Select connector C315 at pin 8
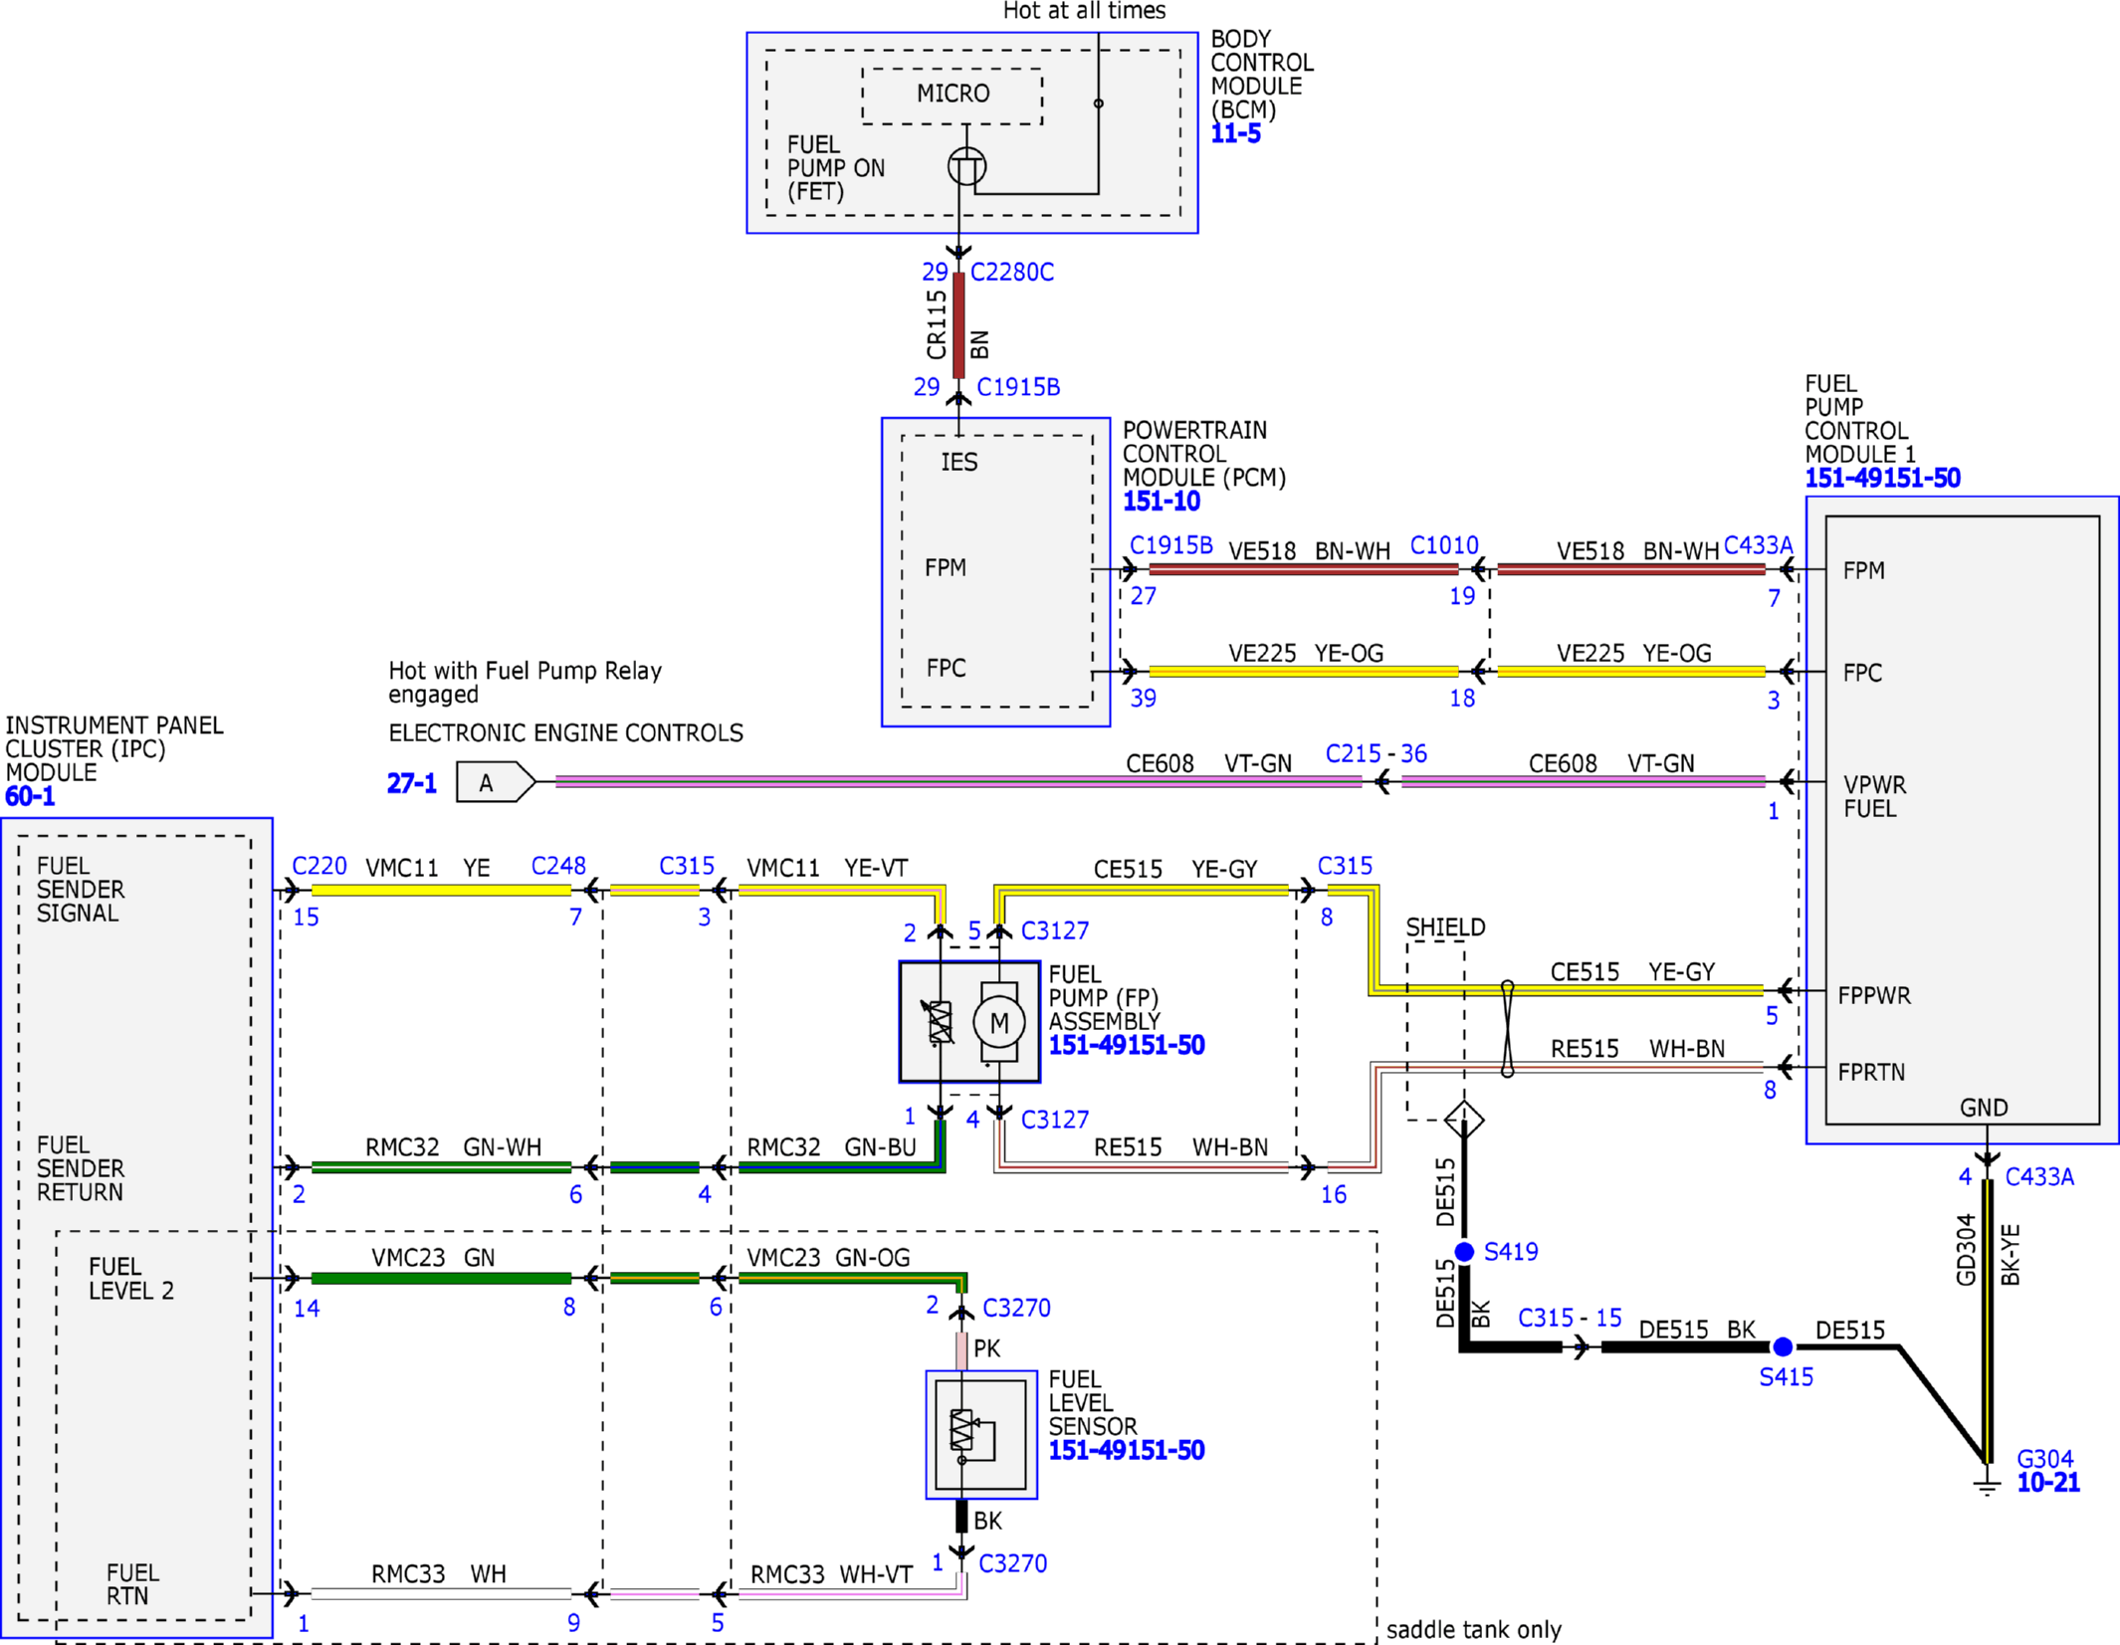Screen dimensions: 2120x1645 [1345, 867]
